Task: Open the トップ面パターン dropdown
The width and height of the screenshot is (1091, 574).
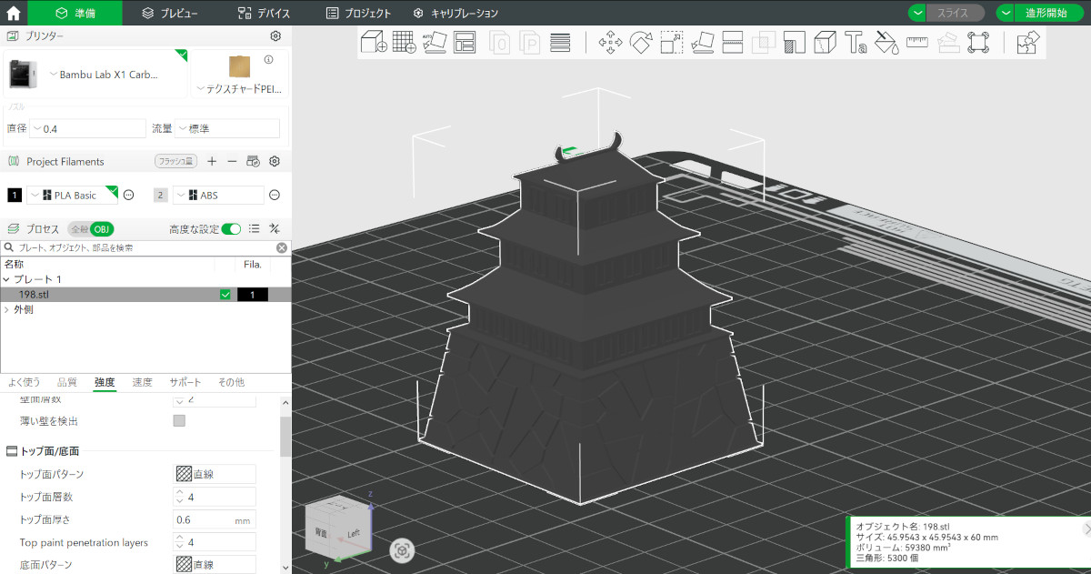Action: coord(215,474)
